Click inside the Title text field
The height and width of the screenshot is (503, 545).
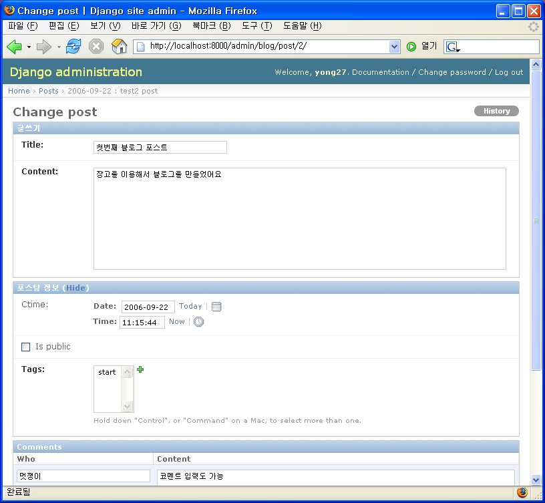coord(160,147)
